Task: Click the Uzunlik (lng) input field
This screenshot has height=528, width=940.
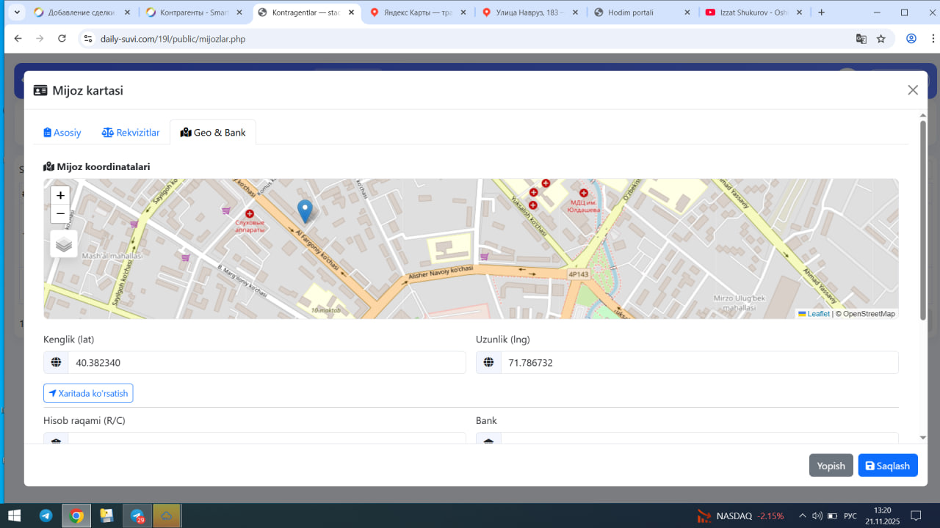Action: (x=698, y=362)
